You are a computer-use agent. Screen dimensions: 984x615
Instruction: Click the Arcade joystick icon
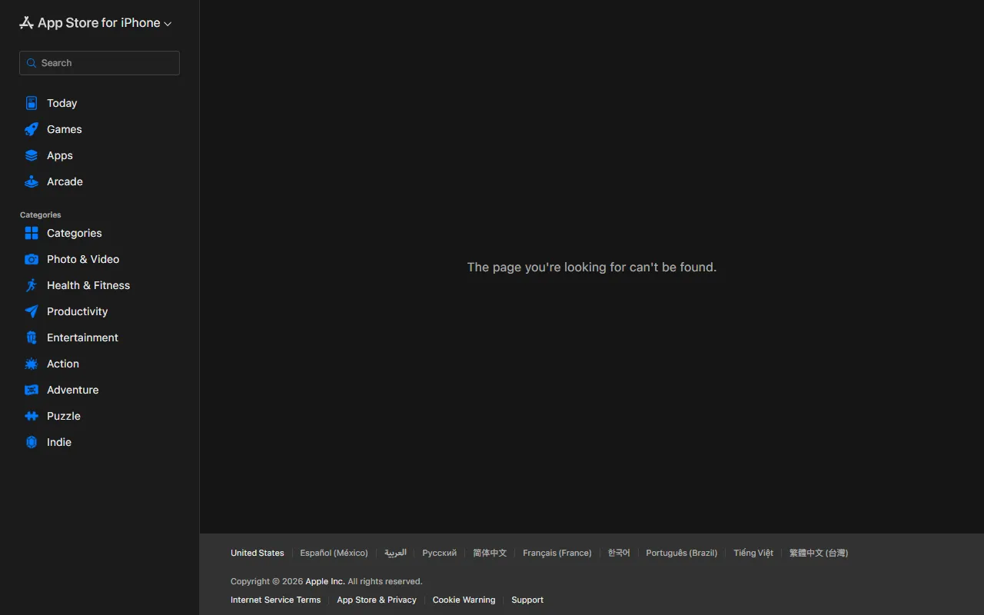(32, 181)
